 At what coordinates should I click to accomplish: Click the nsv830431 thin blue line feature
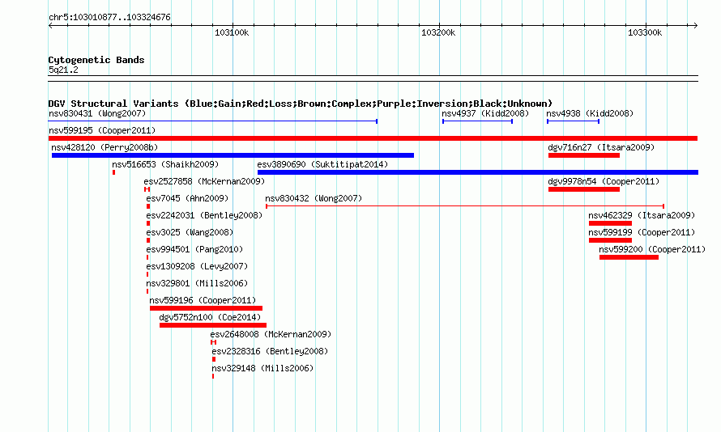[213, 121]
